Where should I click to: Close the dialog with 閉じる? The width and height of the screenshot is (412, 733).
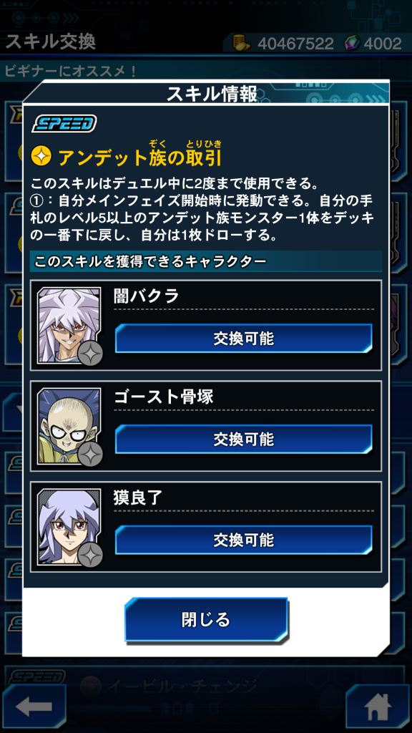(206, 619)
